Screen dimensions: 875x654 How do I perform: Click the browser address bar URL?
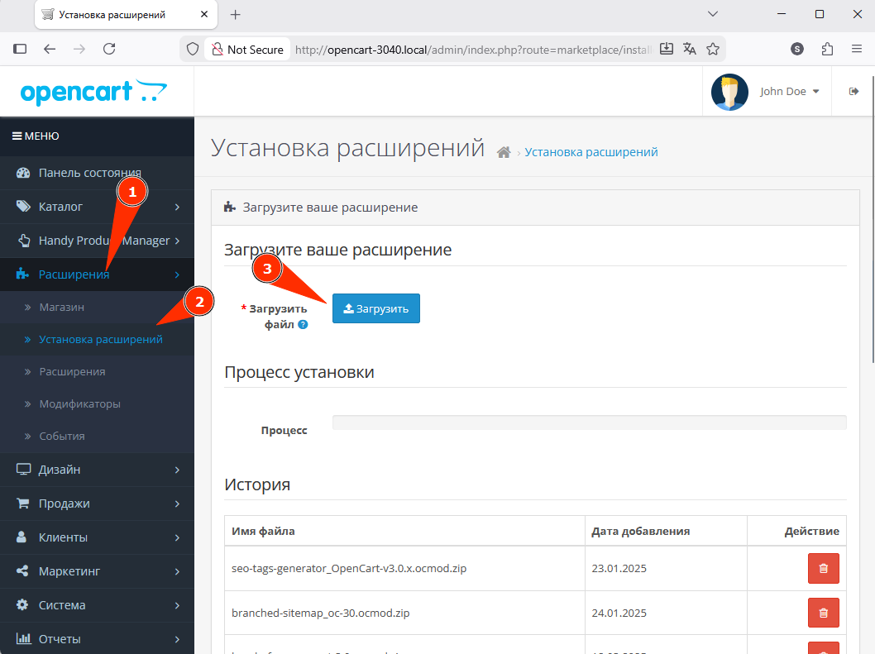point(473,50)
